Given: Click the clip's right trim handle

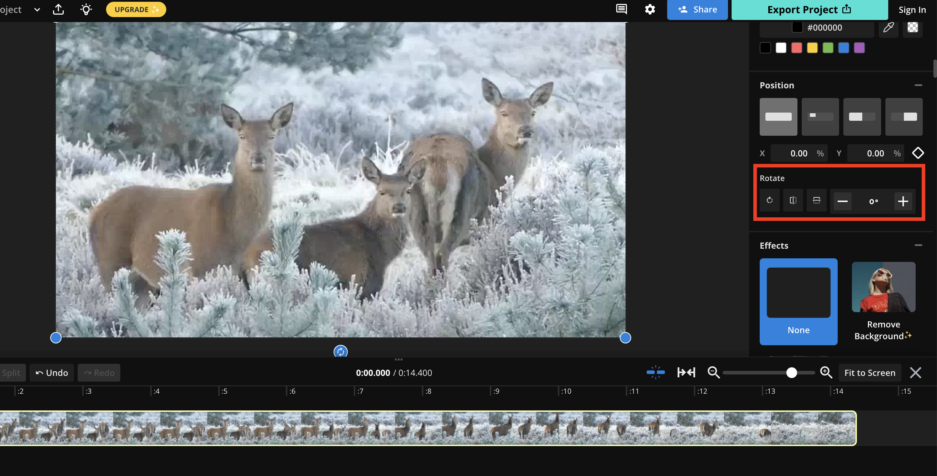Looking at the screenshot, I should pos(852,428).
